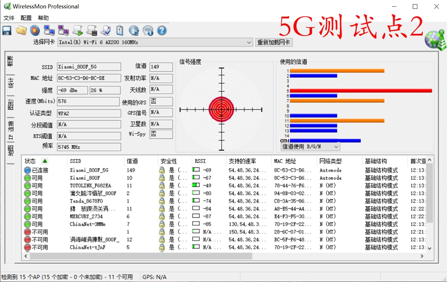Toggle the lock icon beside ChinaNet-3MMm
This screenshot has width=447, height=282.
(161, 224)
